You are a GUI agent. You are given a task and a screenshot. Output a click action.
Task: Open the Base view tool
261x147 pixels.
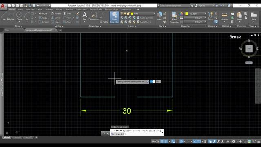pos(254,17)
